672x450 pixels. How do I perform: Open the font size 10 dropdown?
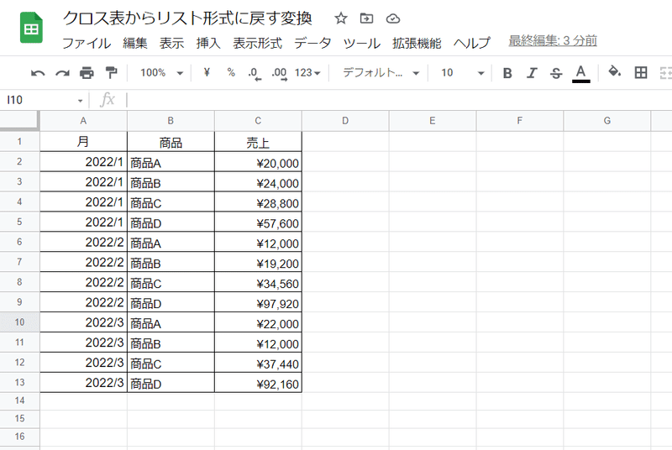463,73
